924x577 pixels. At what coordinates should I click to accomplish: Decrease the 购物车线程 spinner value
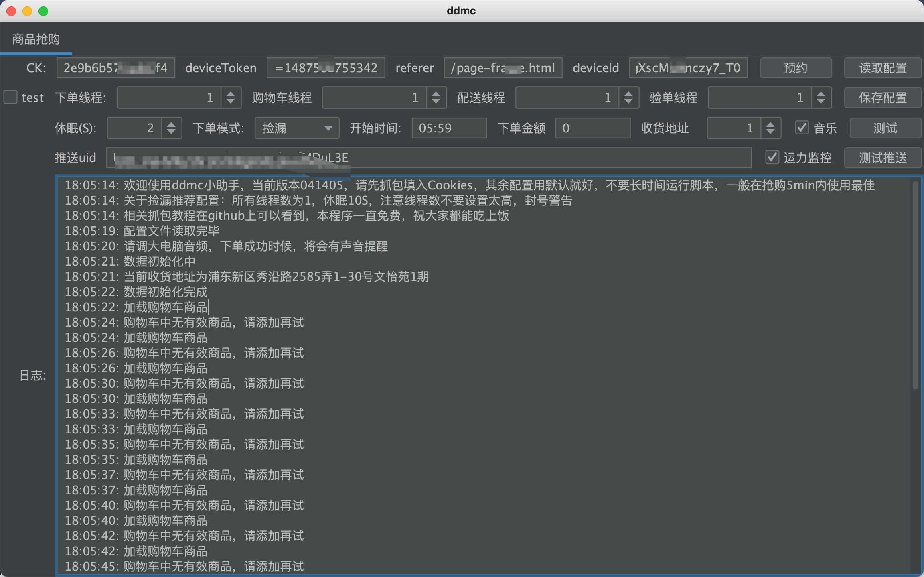pyautogui.click(x=436, y=102)
